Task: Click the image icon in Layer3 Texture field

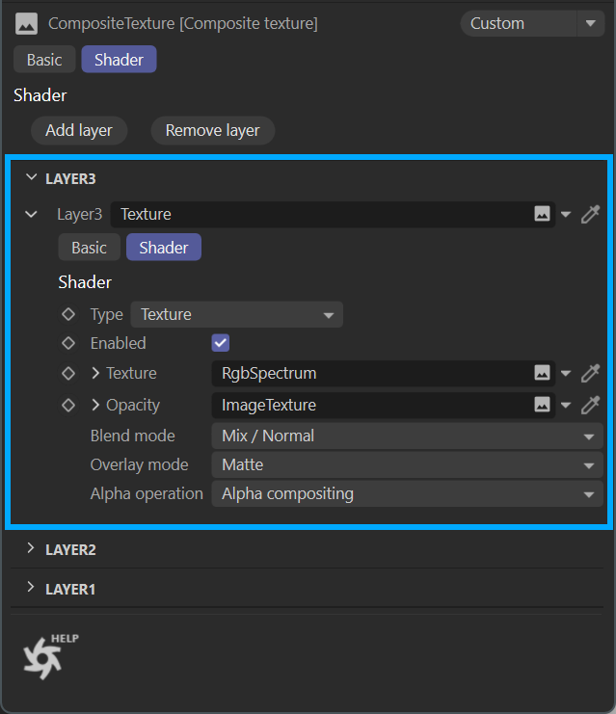Action: [543, 214]
